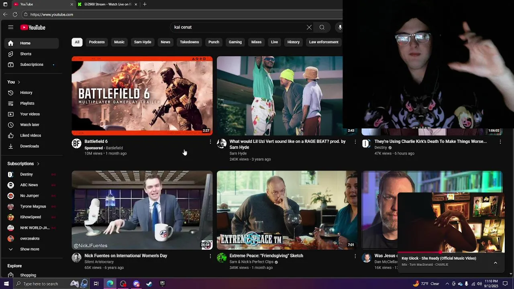The width and height of the screenshot is (514, 289).
Task: Open the YouTube hamburger guide menu
Action: [11, 27]
